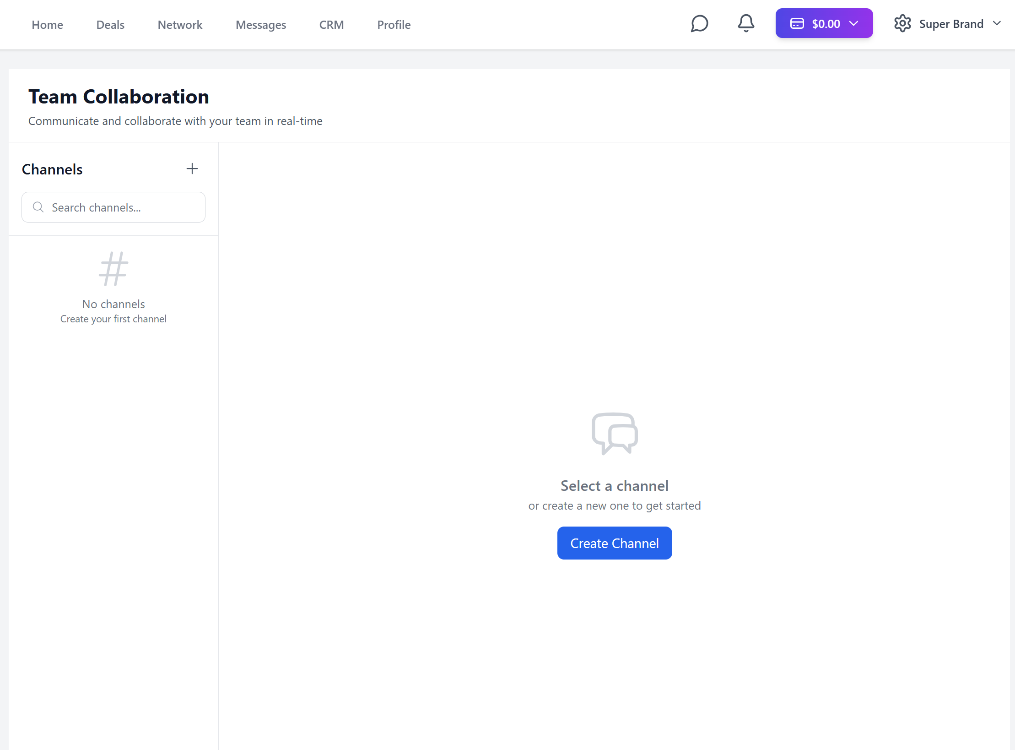Click the Team Collaboration title
This screenshot has height=750, width=1015.
pyautogui.click(x=119, y=97)
